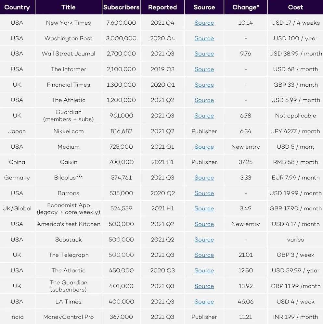The height and width of the screenshot is (324, 323).
Task: Open The Athletic's Source link
Action: (204, 100)
